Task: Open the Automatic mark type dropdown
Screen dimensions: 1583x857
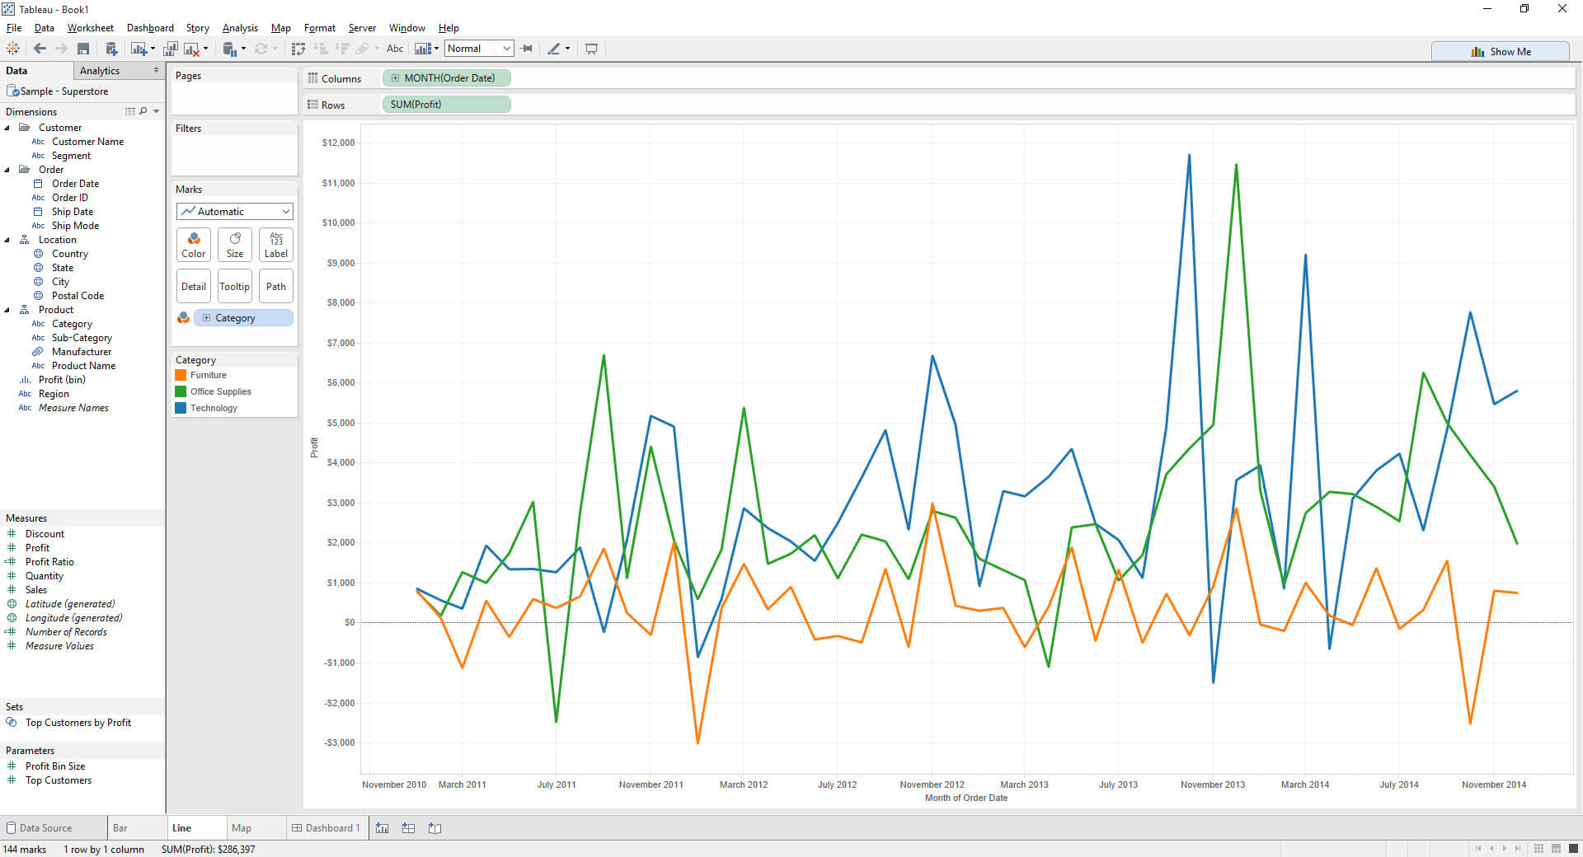Action: click(235, 212)
